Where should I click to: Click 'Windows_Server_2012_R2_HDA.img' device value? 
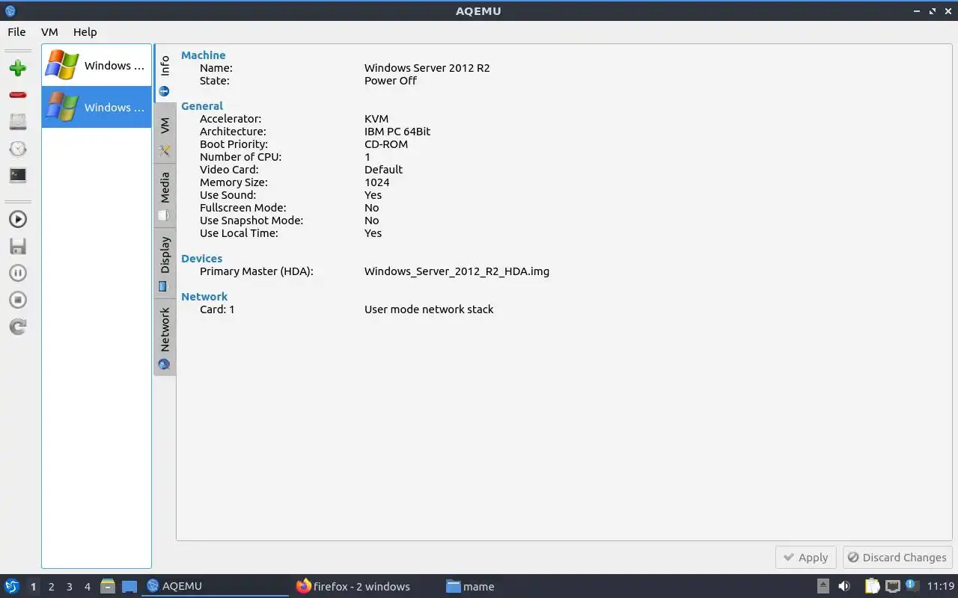pyautogui.click(x=457, y=271)
